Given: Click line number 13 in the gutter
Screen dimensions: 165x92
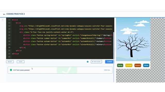Looking at the screenshot, I should [x=9, y=26].
